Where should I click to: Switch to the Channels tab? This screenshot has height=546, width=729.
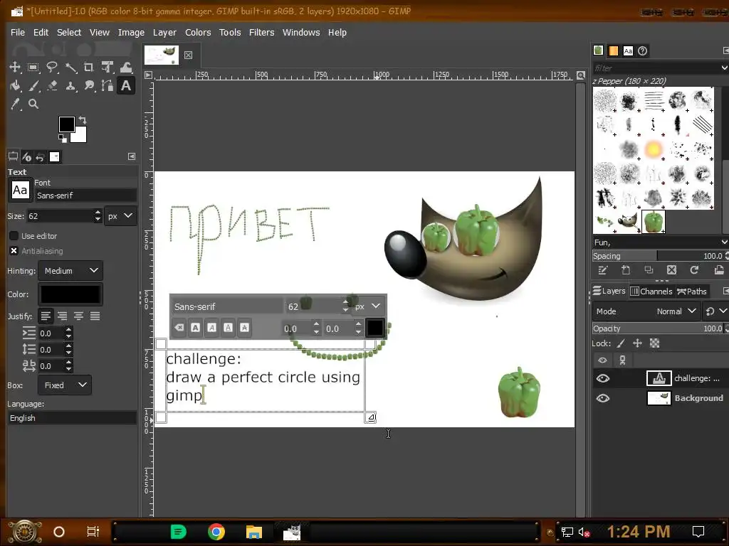click(x=651, y=291)
